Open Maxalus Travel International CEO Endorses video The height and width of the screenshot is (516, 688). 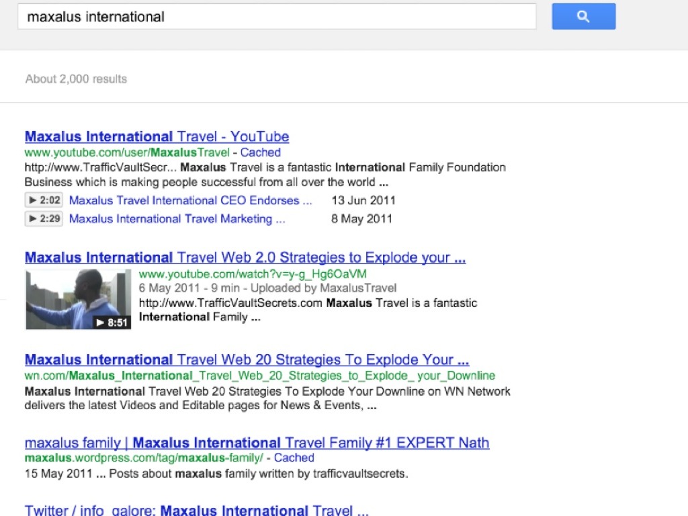tap(190, 200)
